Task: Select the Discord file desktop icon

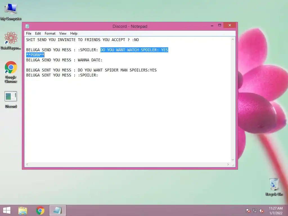Action: point(11,99)
